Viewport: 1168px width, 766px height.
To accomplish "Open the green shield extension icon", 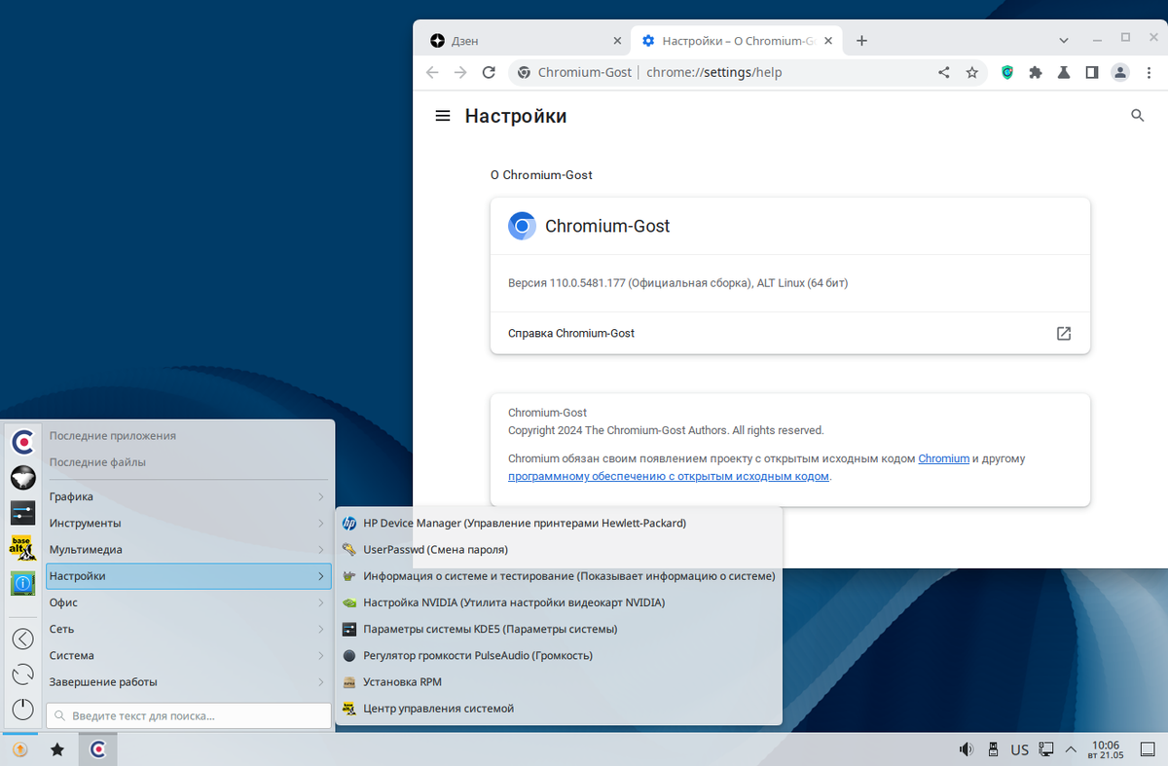I will 1007,72.
